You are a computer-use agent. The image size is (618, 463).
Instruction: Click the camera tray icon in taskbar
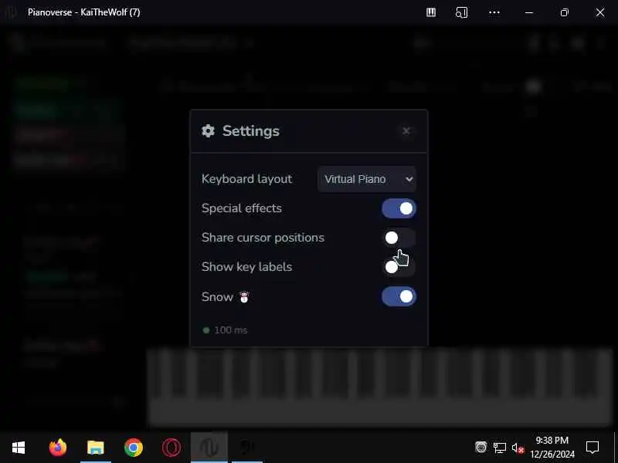point(480,448)
